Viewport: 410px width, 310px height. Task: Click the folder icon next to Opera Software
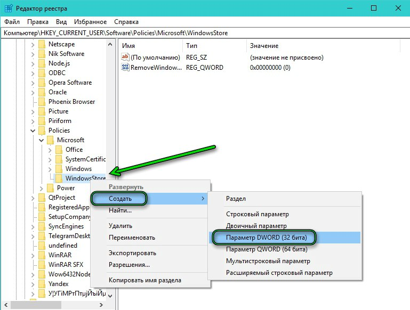42,83
